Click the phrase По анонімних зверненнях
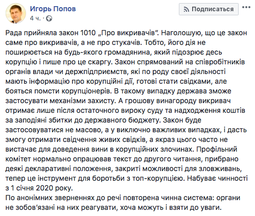This screenshot has width=255, height=216. pyautogui.click(x=50, y=198)
